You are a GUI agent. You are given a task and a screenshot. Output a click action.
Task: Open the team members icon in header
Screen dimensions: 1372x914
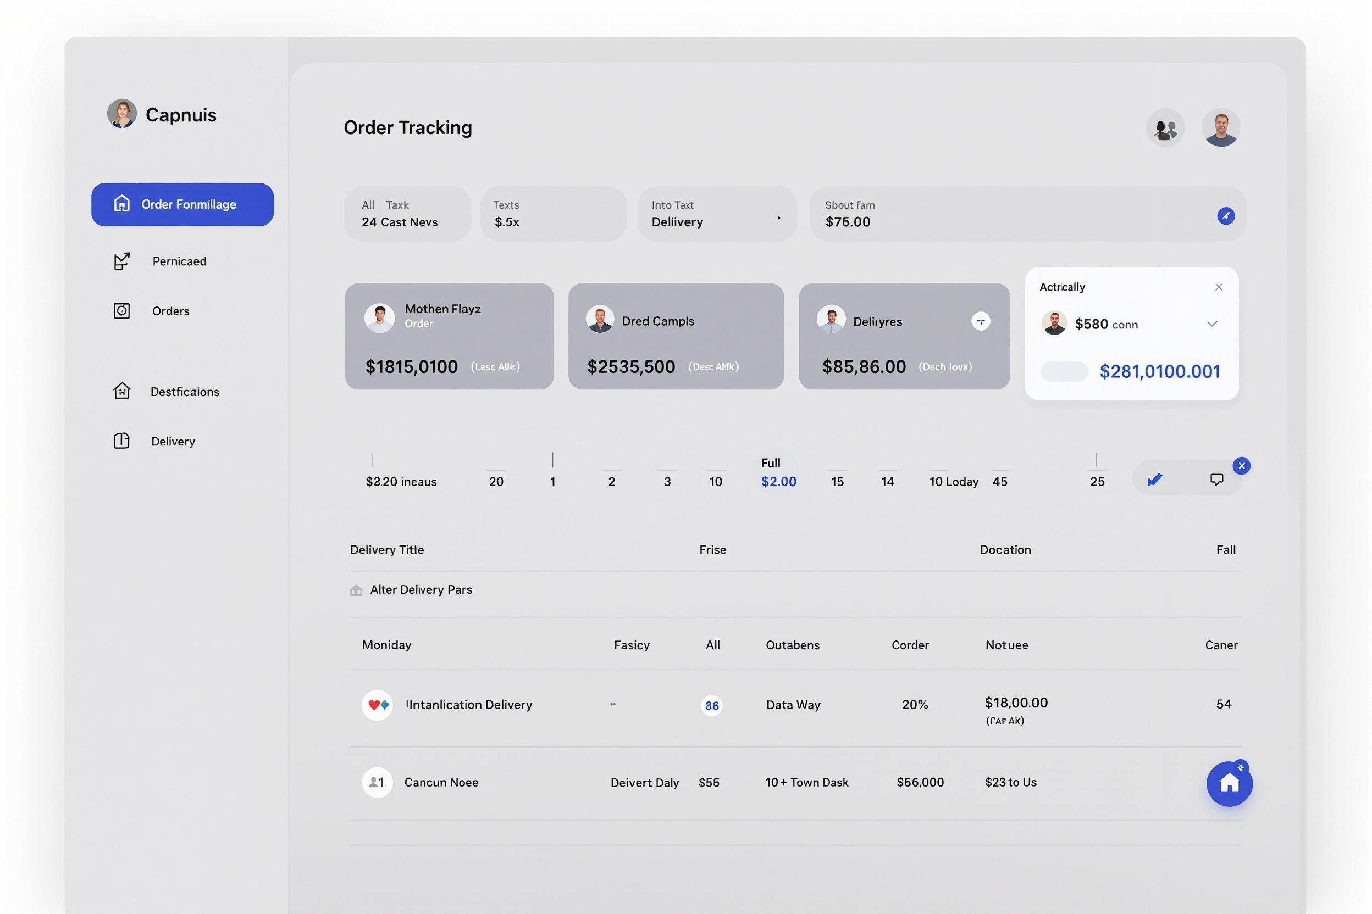[1165, 127]
